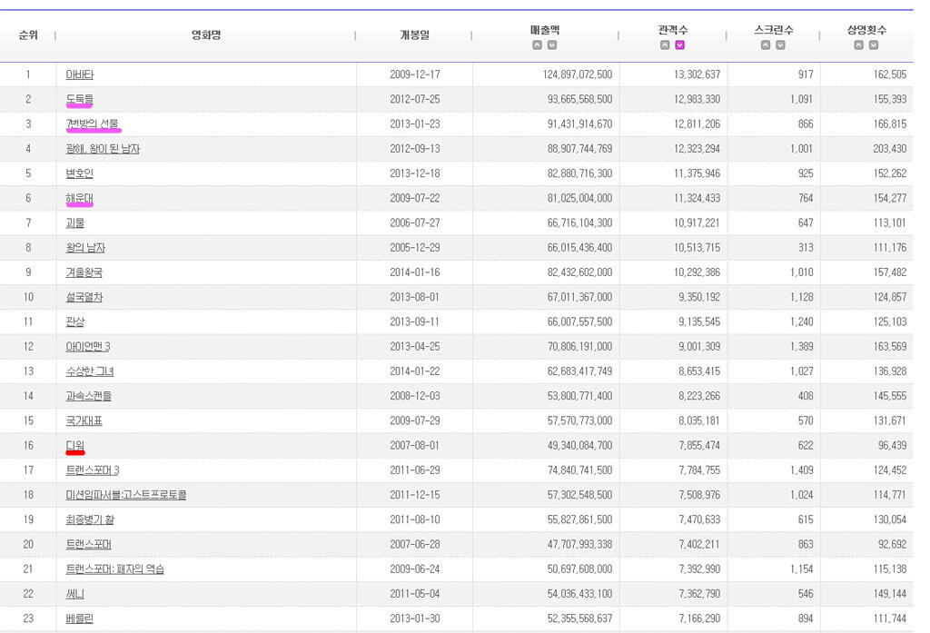Open 광해, 왕이 된 남자 details
Viewport: 930px width, 633px height.
coord(103,149)
